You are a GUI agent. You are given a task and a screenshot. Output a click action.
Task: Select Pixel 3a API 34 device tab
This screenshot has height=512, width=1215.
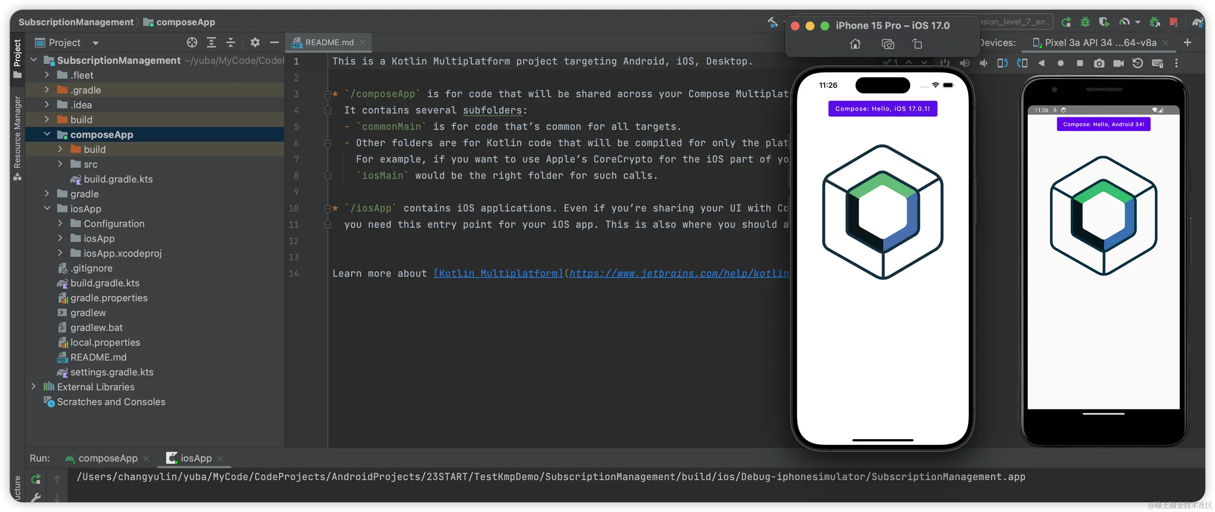tap(1100, 43)
